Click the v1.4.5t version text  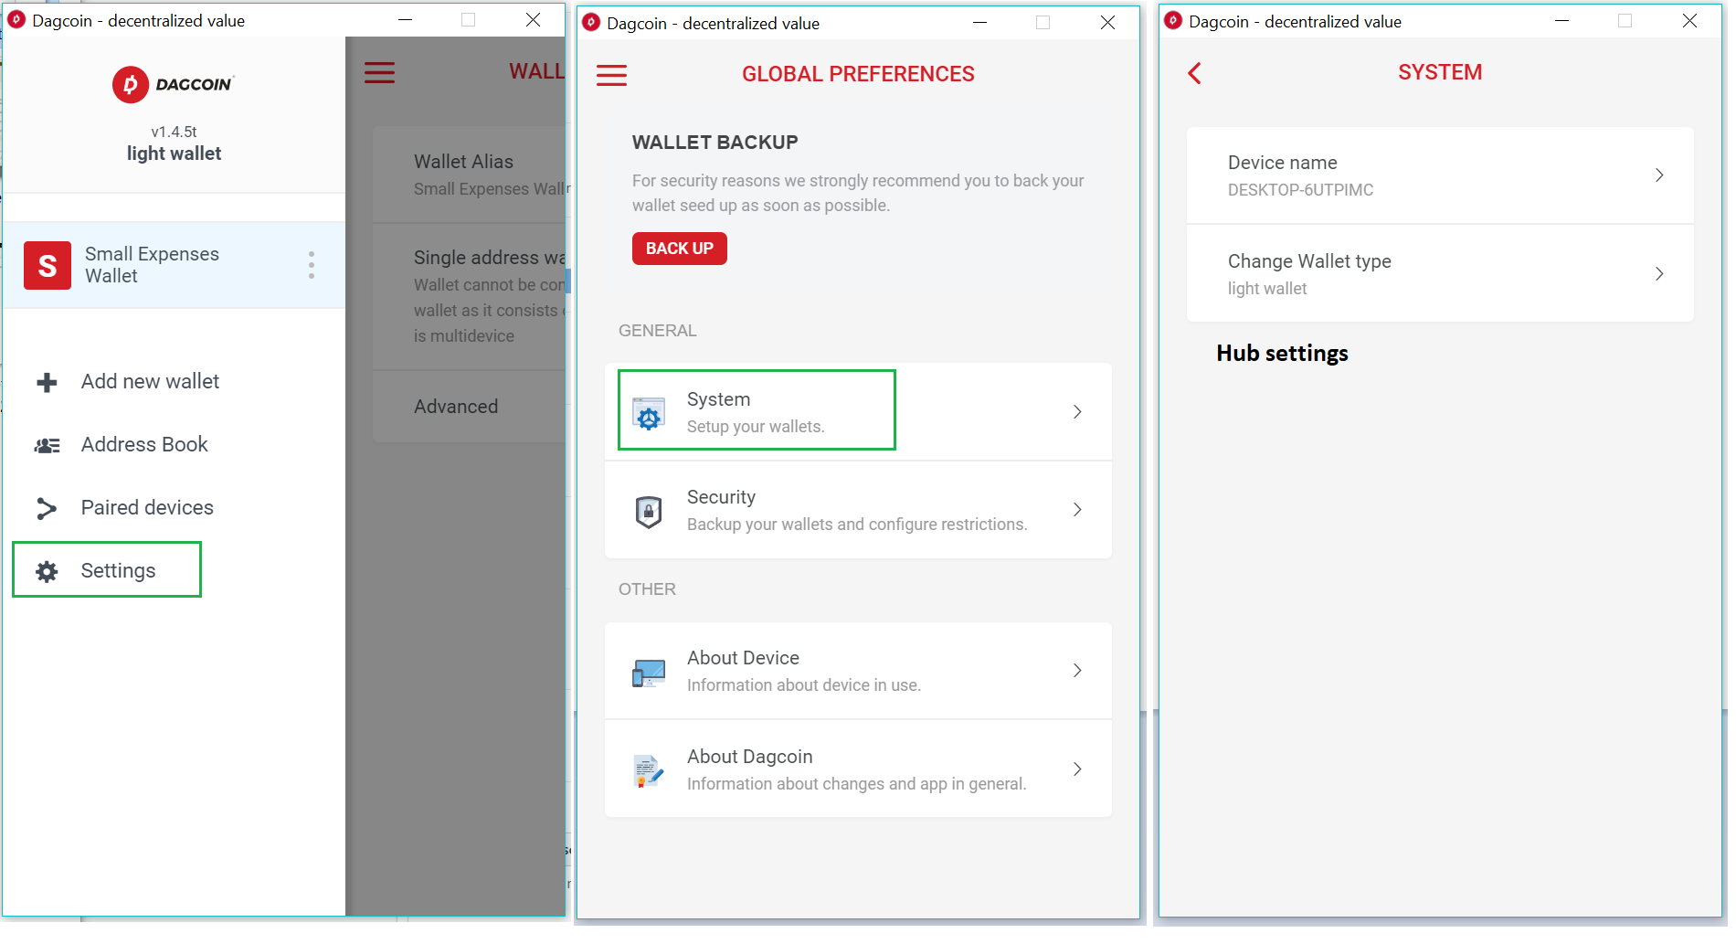[174, 132]
